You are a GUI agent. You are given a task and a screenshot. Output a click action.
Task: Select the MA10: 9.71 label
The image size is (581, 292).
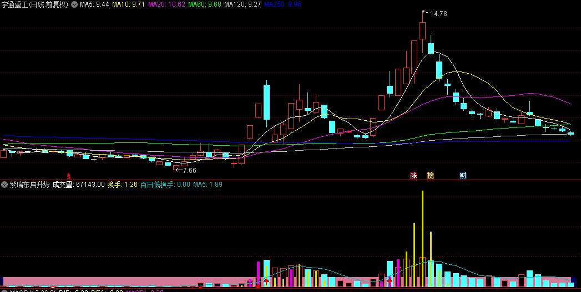point(128,4)
